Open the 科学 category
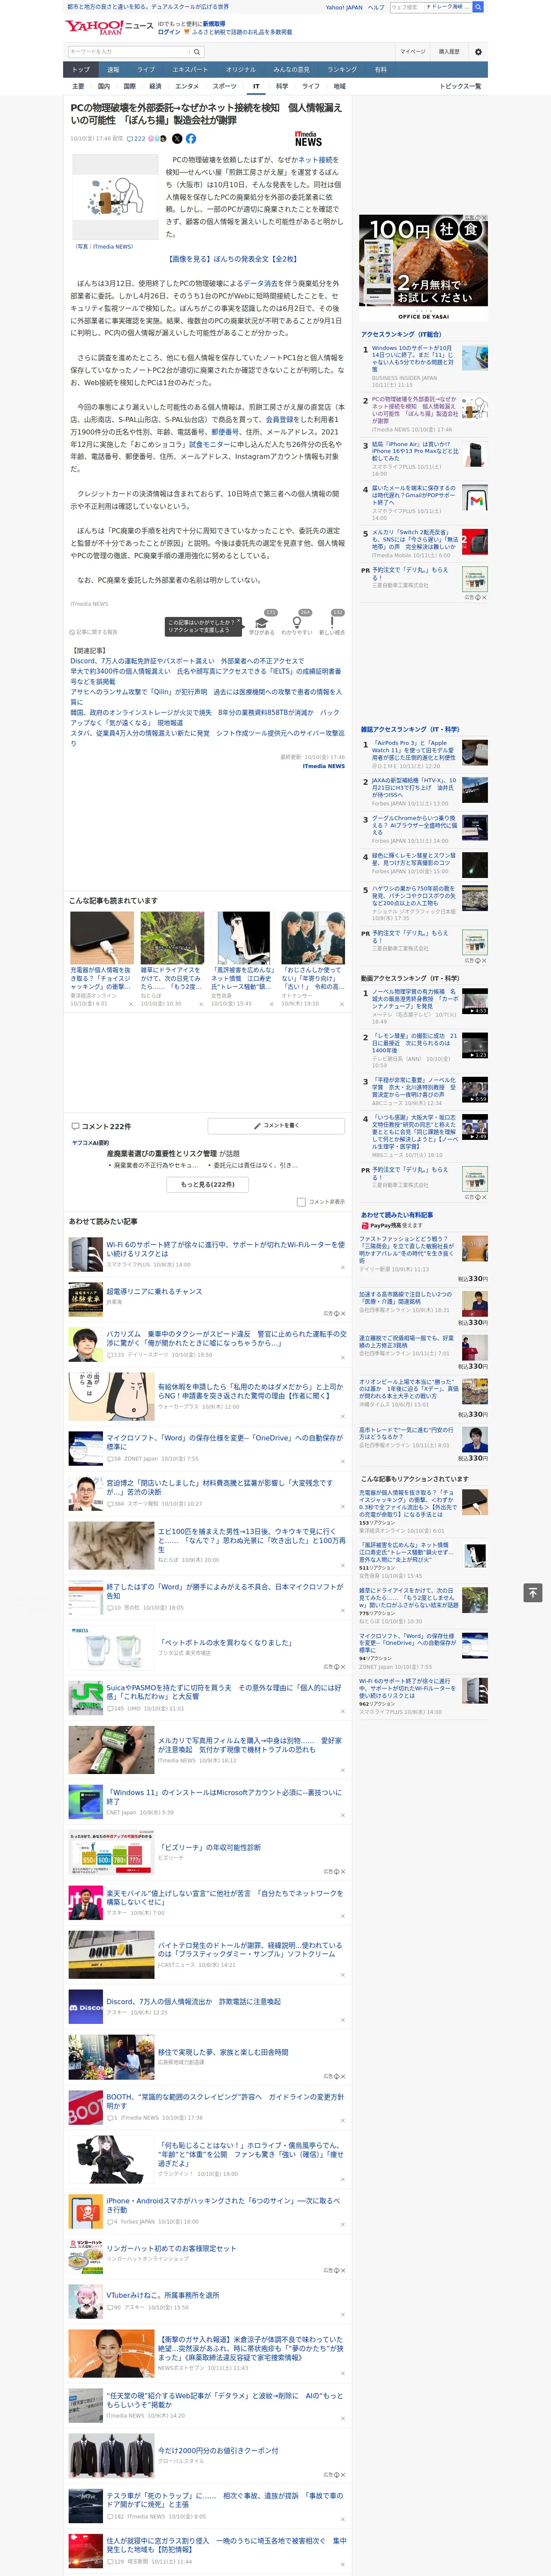Screen dimensions: 551x2576 tap(282, 86)
